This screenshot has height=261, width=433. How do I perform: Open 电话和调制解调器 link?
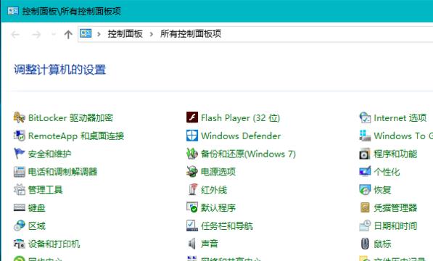(x=62, y=172)
